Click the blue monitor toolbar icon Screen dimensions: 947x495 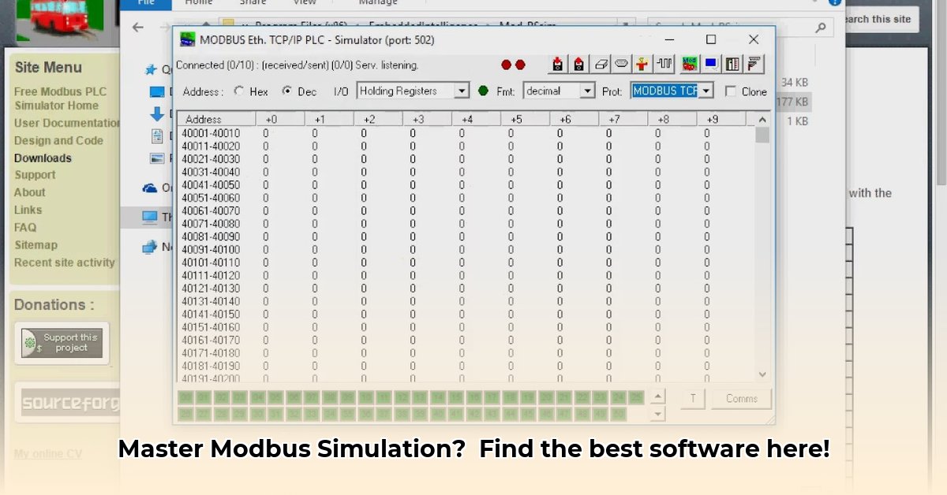[711, 65]
